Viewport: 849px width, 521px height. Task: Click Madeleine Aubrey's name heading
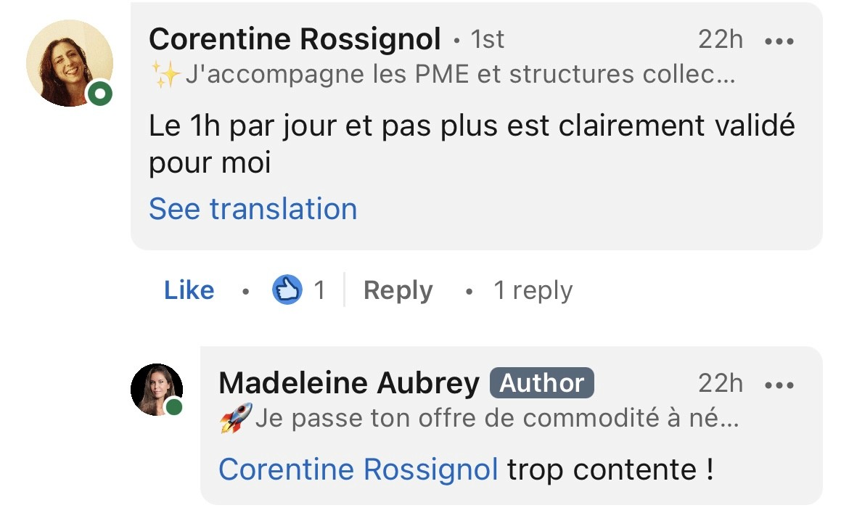(349, 383)
